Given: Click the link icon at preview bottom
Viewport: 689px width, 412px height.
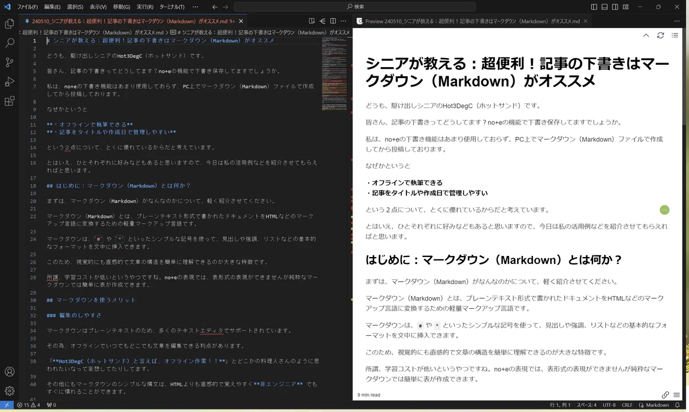Looking at the screenshot, I should [x=665, y=395].
